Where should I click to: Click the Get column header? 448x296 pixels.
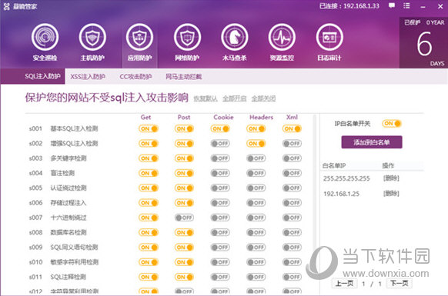click(145, 118)
